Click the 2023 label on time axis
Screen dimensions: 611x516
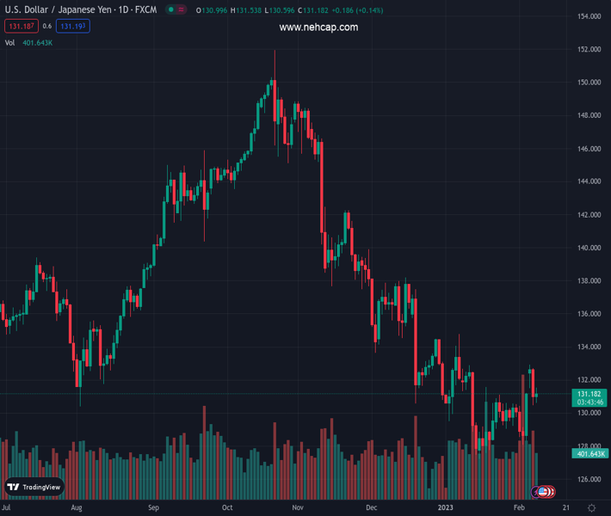[x=446, y=508]
